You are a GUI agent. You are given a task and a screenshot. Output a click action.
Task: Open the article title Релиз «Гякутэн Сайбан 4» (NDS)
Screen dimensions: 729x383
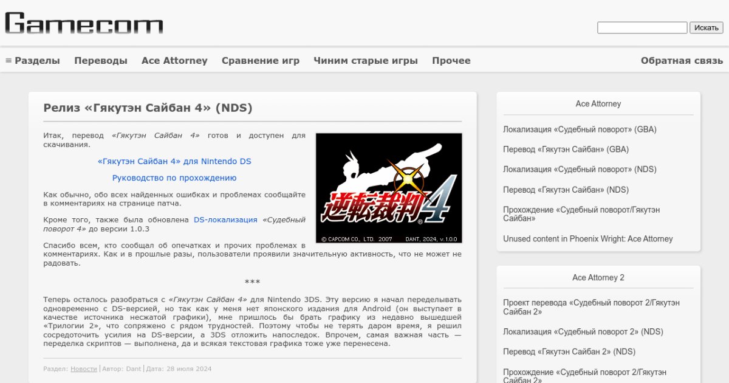click(148, 108)
